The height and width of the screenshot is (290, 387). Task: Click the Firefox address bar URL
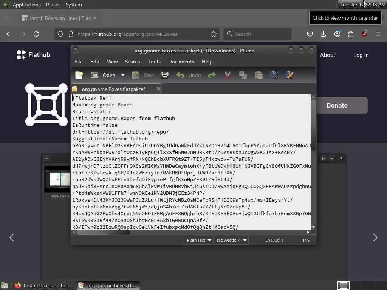point(128,34)
